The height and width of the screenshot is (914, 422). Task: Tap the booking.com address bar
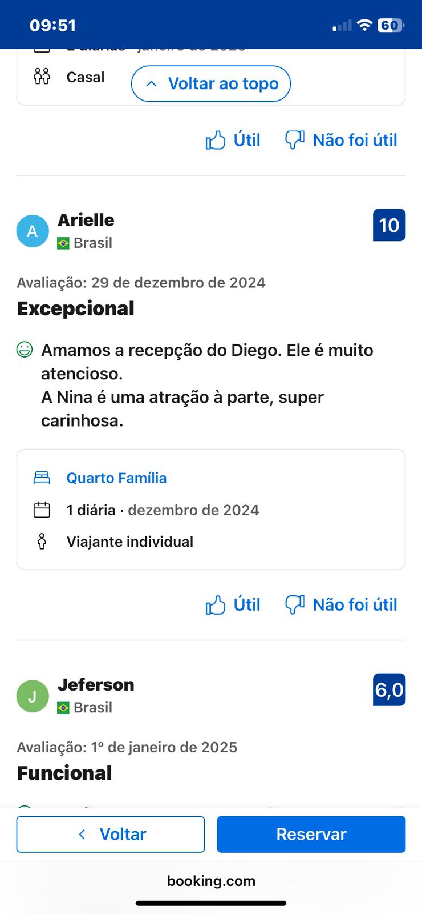point(211,881)
